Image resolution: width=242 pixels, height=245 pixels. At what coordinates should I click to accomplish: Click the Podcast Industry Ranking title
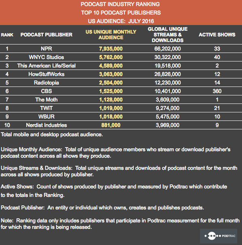pyautogui.click(x=120, y=4)
